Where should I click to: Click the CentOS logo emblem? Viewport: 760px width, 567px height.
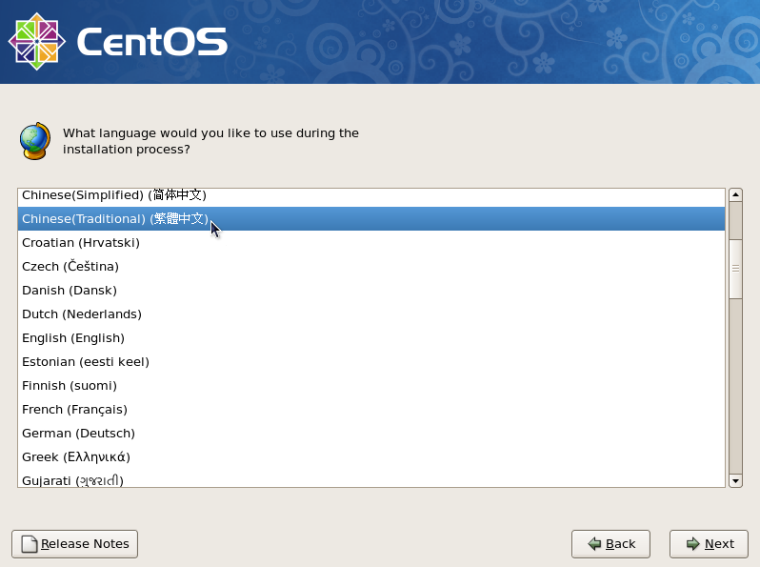click(37, 42)
